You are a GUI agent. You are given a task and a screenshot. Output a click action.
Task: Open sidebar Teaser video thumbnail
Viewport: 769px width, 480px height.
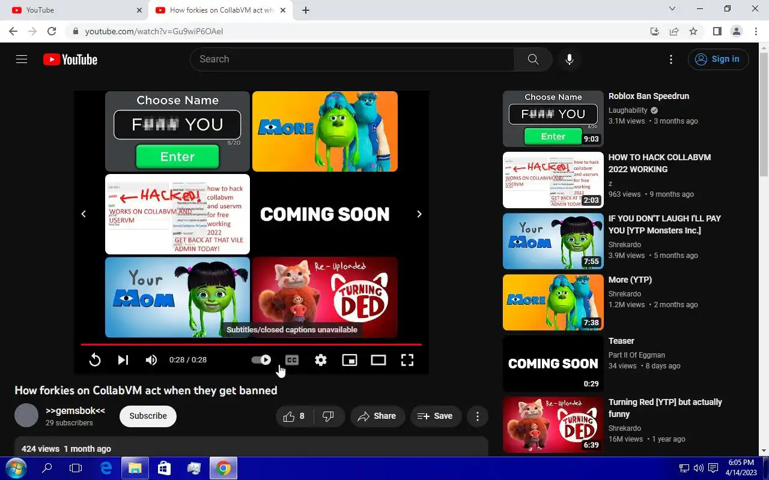553,364
